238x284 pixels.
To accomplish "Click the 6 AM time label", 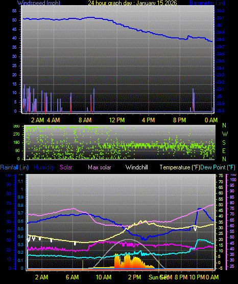I will pos(73,277).
